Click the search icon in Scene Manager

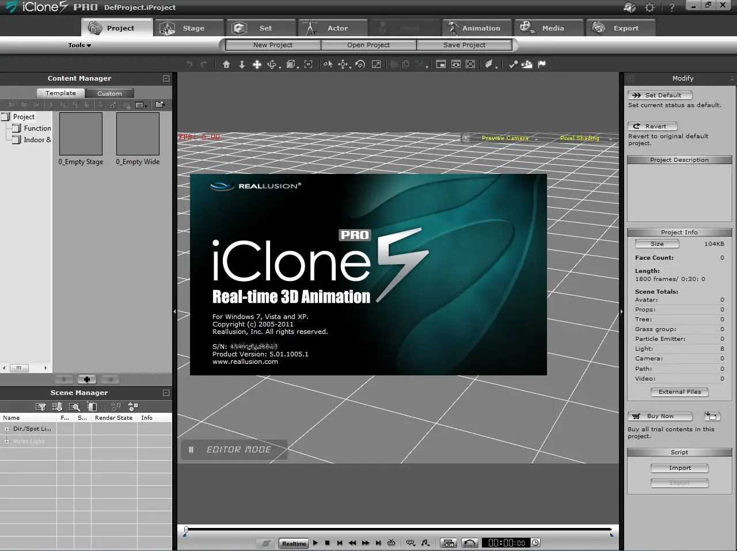75,406
